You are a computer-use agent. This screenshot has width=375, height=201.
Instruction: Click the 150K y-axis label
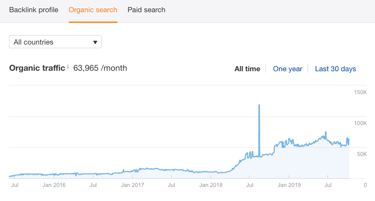point(360,92)
